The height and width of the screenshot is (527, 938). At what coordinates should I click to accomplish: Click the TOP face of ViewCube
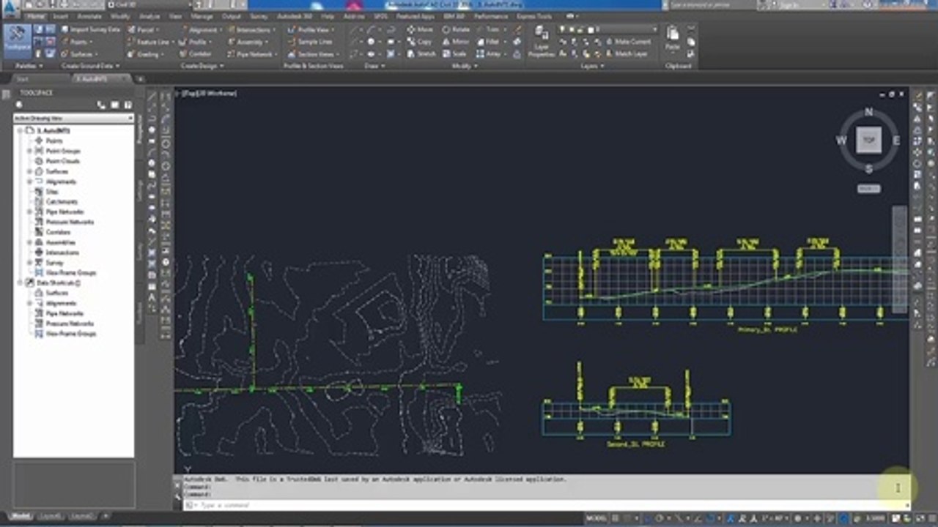coord(868,140)
